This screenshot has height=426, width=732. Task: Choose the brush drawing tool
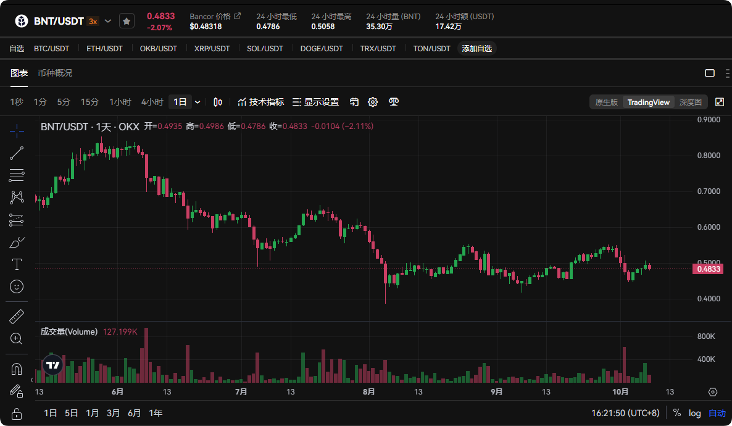[17, 243]
